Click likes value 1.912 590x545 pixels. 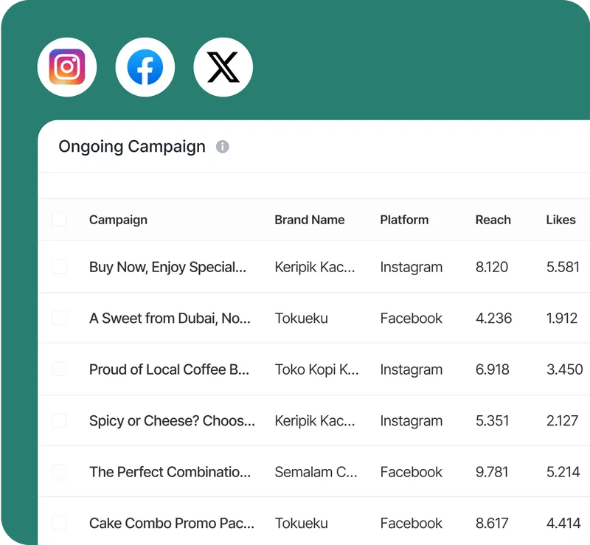tap(562, 319)
